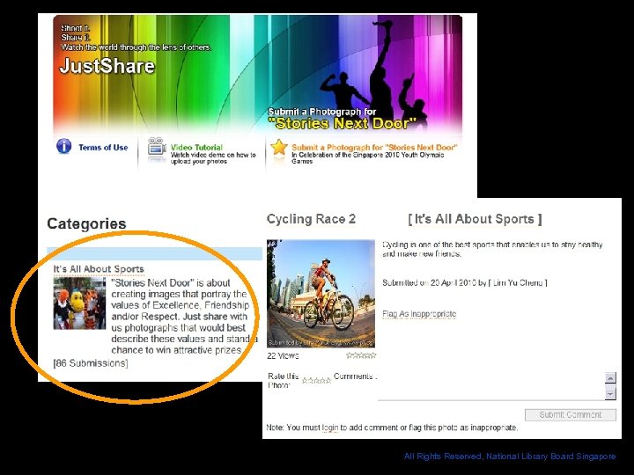Click the video camera tutorial icon

pos(157,147)
